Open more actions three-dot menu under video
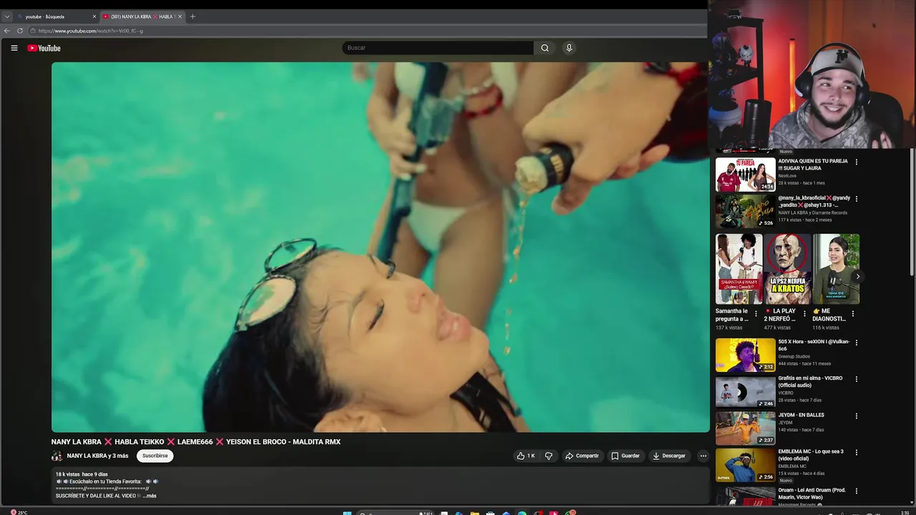 point(703,456)
